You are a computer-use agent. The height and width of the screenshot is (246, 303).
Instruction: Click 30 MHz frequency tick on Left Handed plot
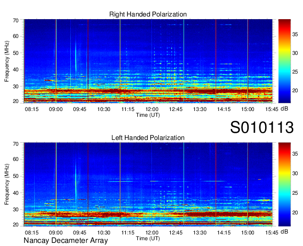[16, 209]
